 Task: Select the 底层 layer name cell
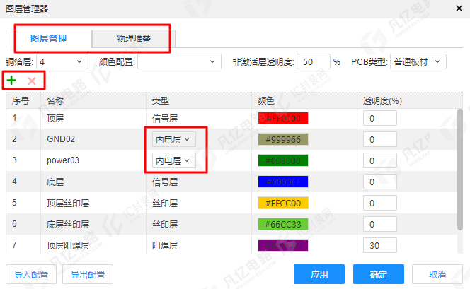pyautogui.click(x=93, y=182)
